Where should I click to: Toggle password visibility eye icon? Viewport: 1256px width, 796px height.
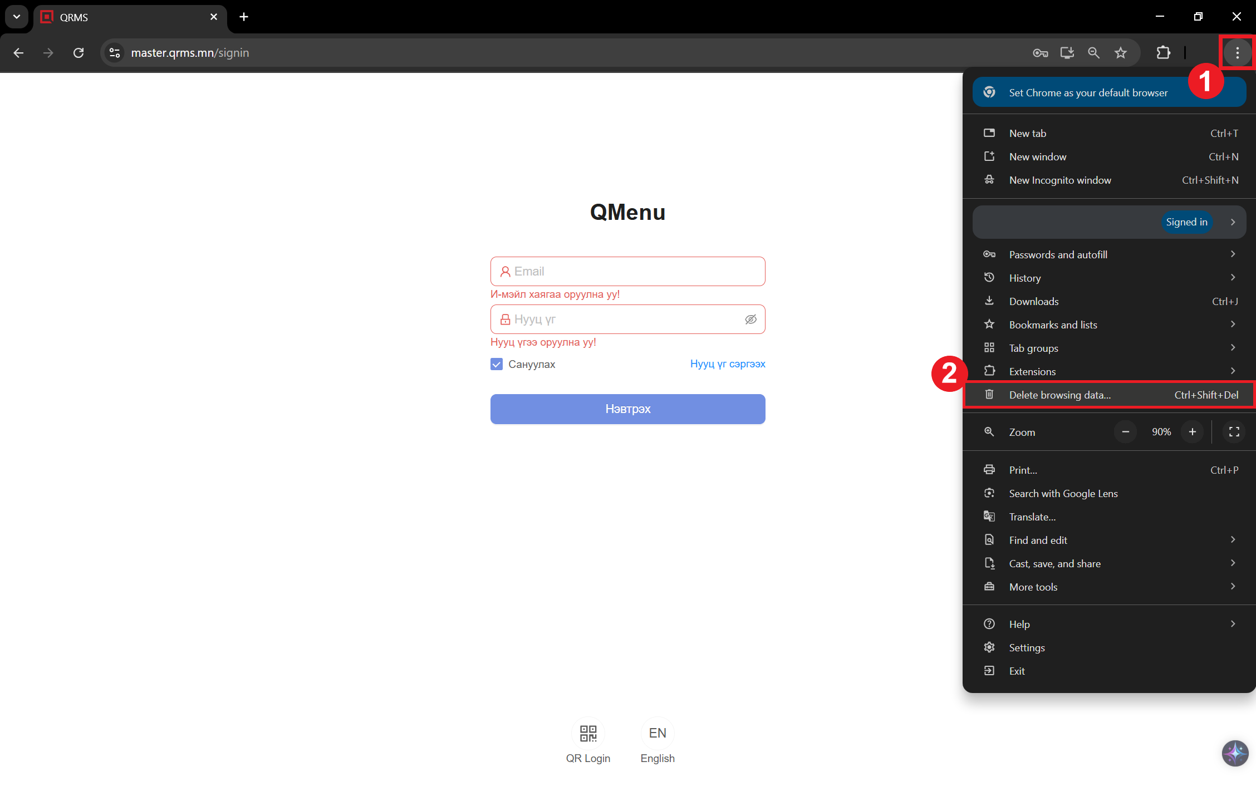750,320
